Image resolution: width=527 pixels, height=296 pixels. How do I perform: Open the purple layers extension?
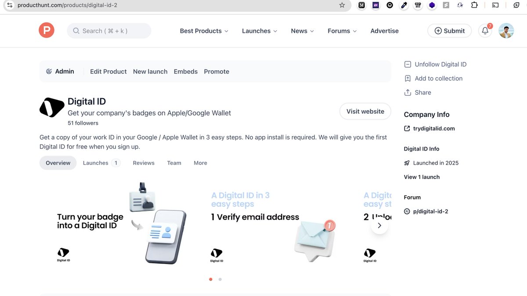click(432, 5)
